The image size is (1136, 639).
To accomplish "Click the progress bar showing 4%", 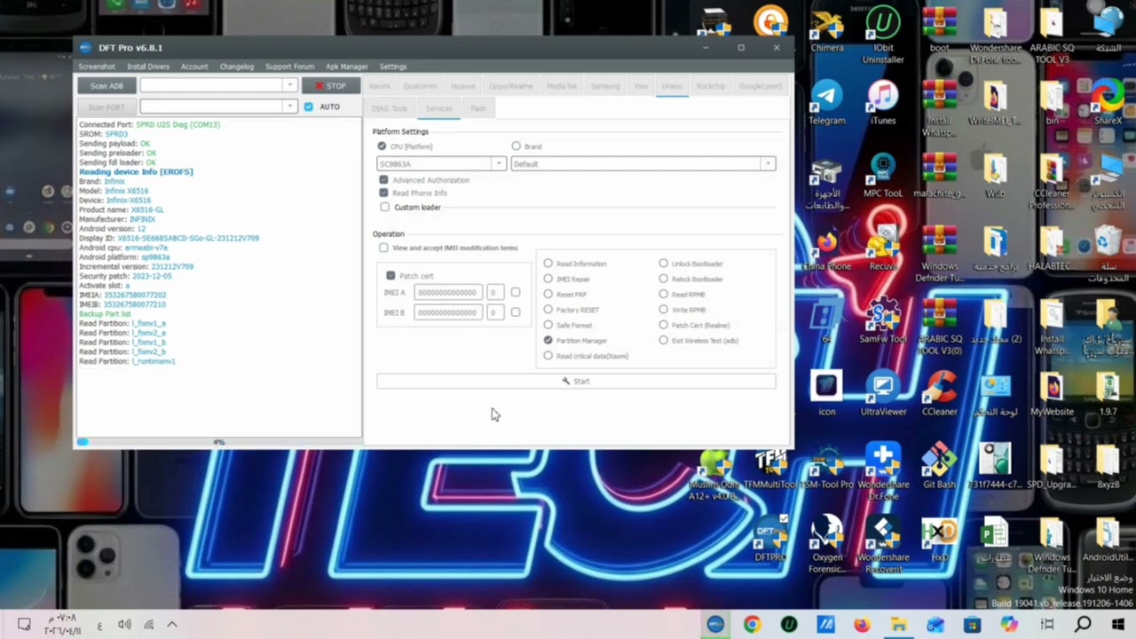I will click(x=218, y=442).
